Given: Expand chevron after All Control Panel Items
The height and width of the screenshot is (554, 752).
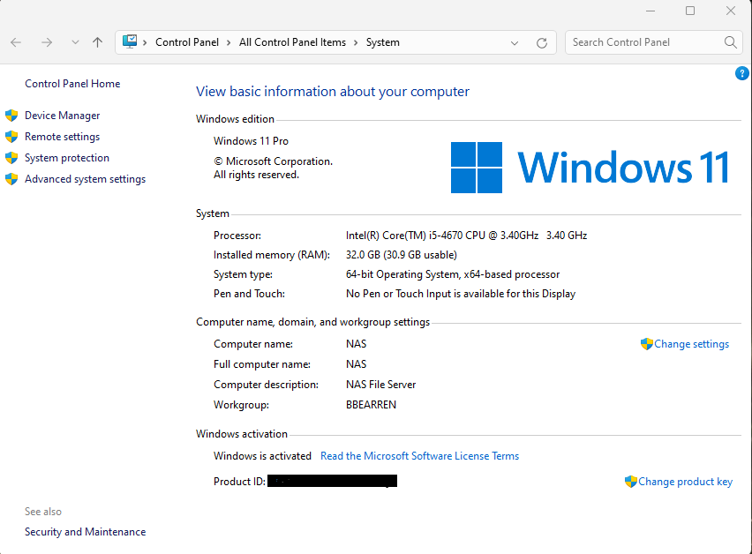Looking at the screenshot, I should point(356,42).
